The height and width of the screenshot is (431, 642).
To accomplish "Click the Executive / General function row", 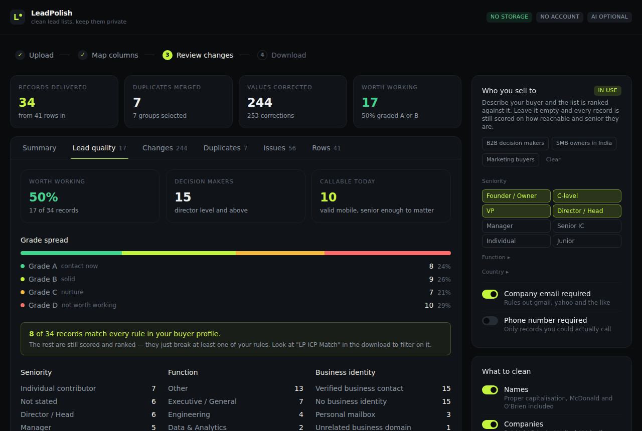I will 236,401.
